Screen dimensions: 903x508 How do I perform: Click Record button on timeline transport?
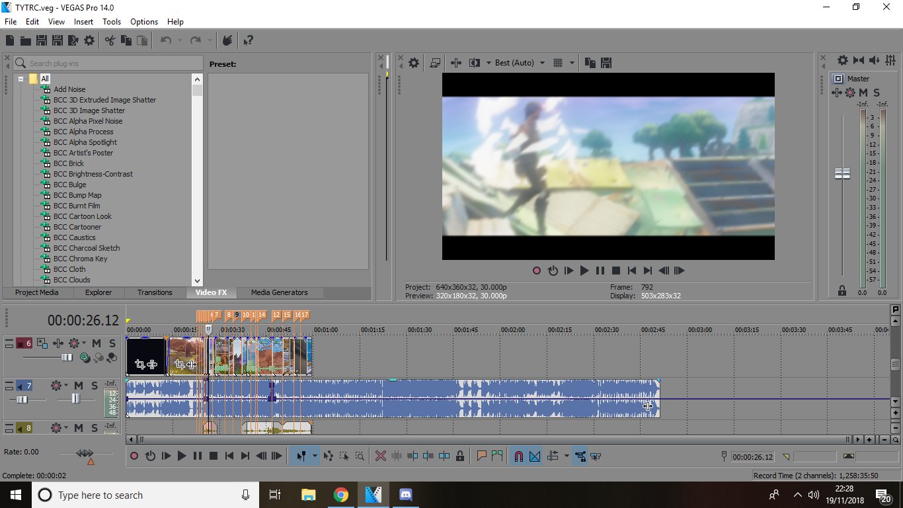(134, 456)
